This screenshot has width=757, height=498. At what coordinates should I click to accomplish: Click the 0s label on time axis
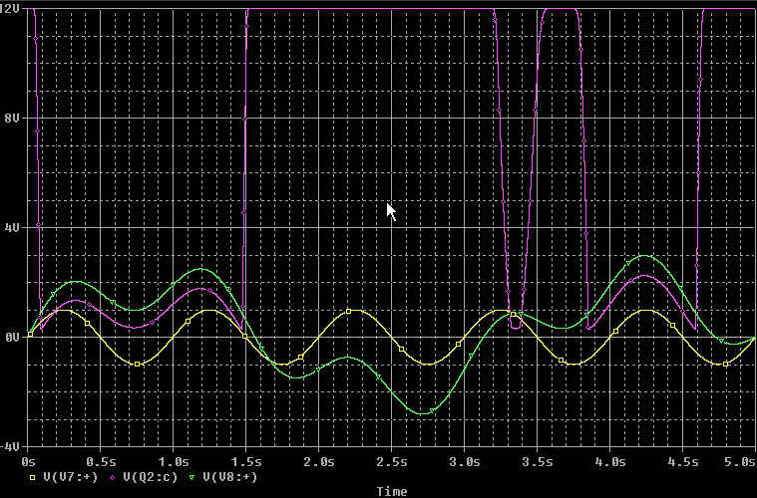28,462
